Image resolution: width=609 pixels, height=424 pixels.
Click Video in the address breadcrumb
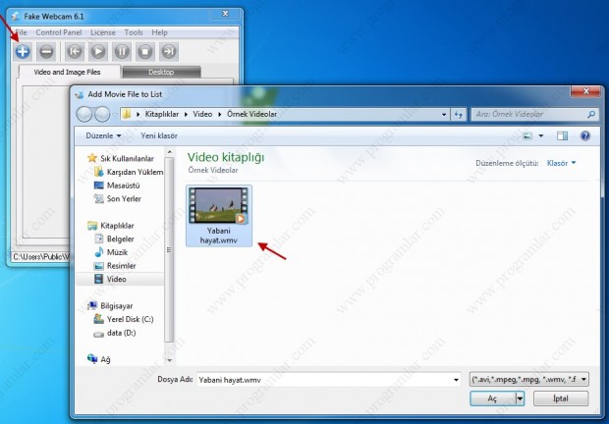pos(202,114)
